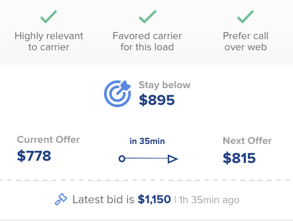This screenshot has height=221, width=293.
Task: Select the $895 stay below amount
Action: [157, 100]
